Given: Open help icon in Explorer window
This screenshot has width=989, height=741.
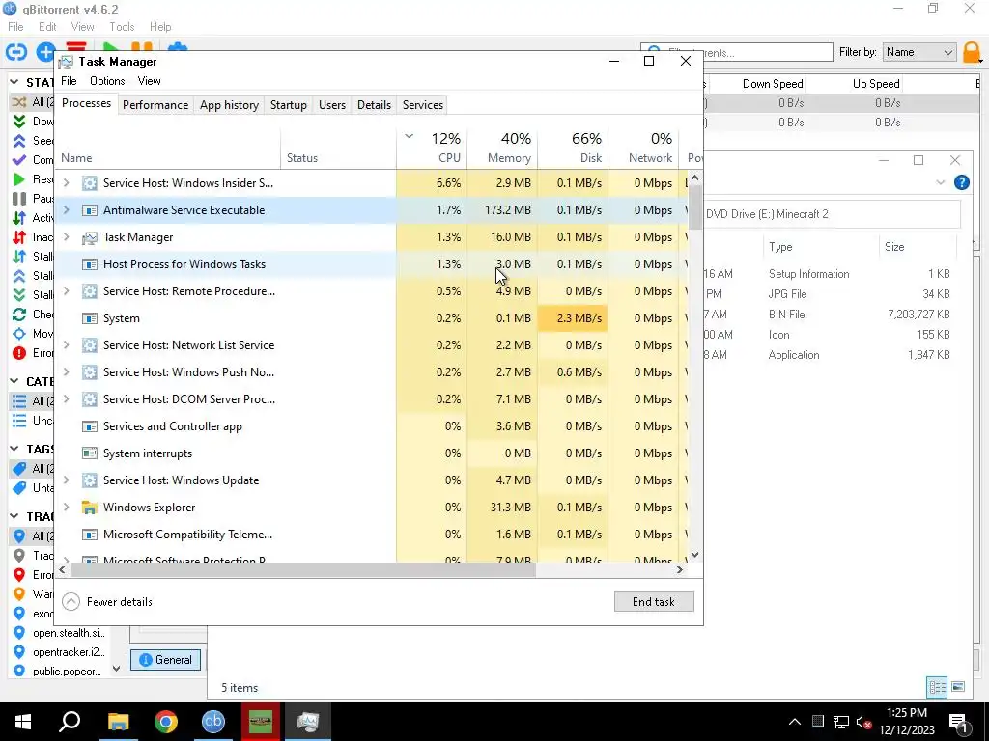Looking at the screenshot, I should tap(961, 182).
